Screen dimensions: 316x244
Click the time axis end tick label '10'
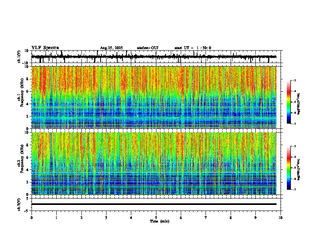pyautogui.click(x=280, y=218)
